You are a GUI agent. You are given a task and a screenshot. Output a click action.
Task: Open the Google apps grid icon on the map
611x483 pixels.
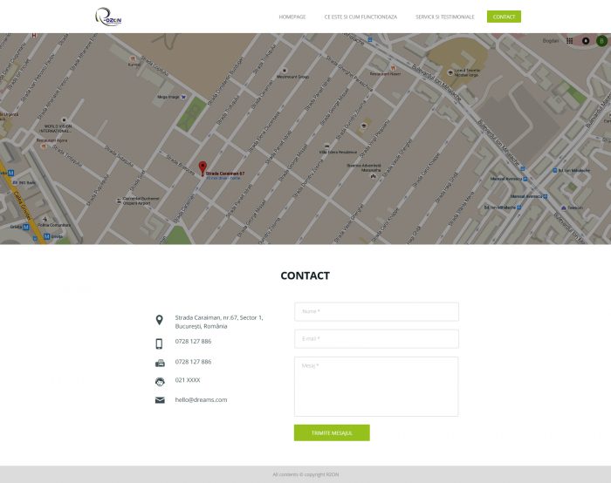(x=569, y=41)
